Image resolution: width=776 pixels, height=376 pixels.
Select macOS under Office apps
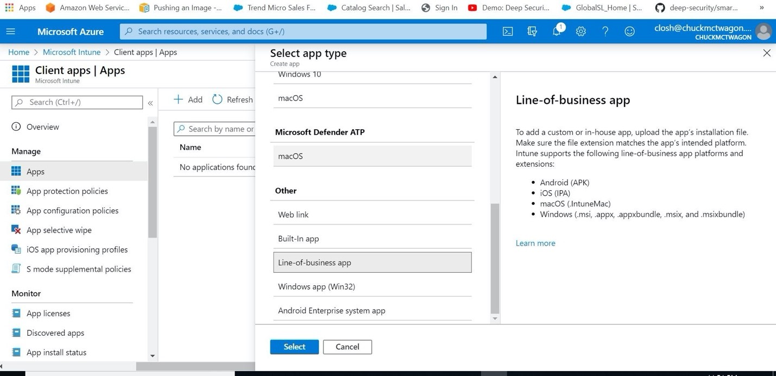coord(373,98)
